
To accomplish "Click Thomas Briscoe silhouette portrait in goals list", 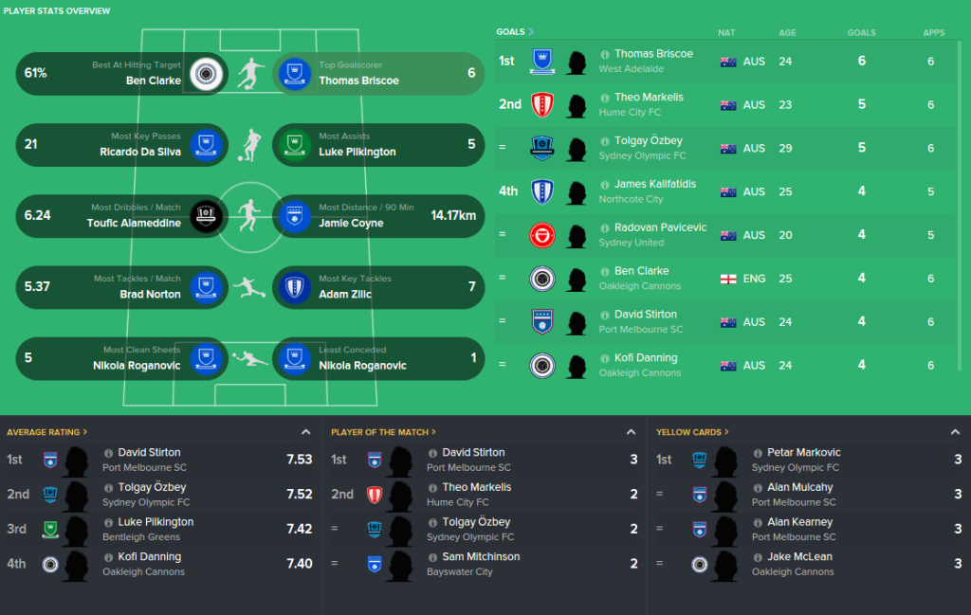I will (x=576, y=62).
